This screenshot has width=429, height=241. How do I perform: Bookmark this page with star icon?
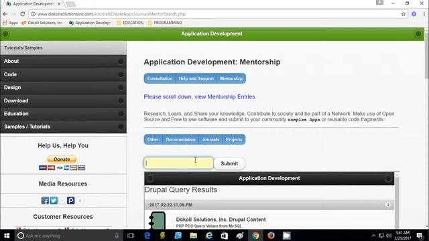click(404, 14)
